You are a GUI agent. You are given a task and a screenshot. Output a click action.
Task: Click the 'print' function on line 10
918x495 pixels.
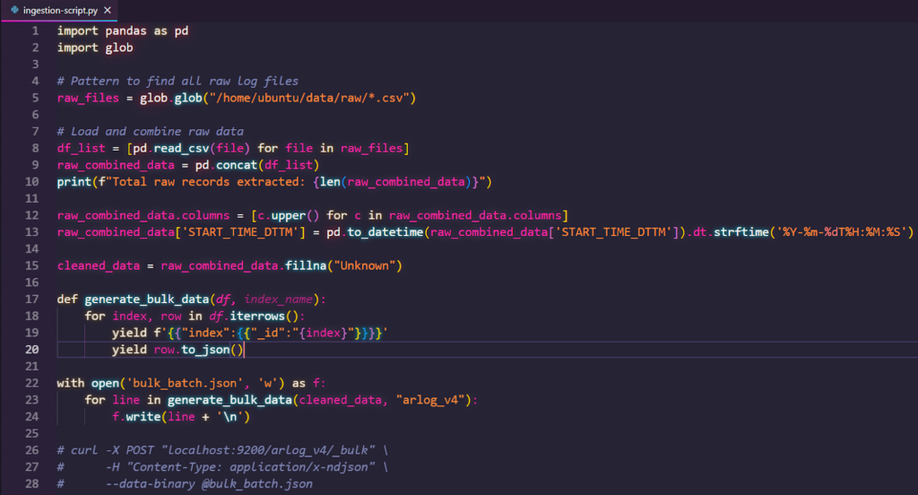(x=74, y=182)
